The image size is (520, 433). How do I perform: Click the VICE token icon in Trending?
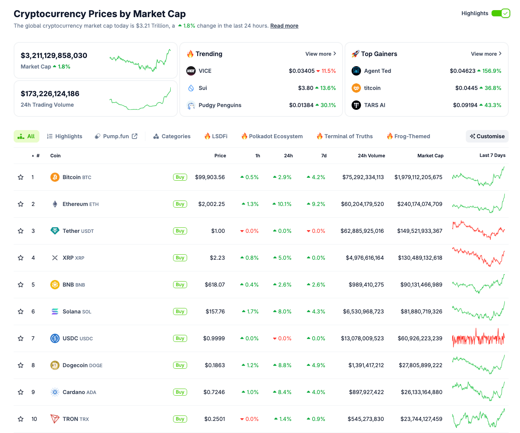tap(191, 71)
